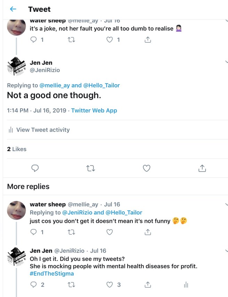Like the "it's a joke" tweet
This screenshot has width=228, height=297.
pos(110,40)
